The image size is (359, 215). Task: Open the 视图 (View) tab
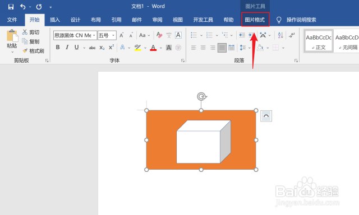(x=178, y=20)
